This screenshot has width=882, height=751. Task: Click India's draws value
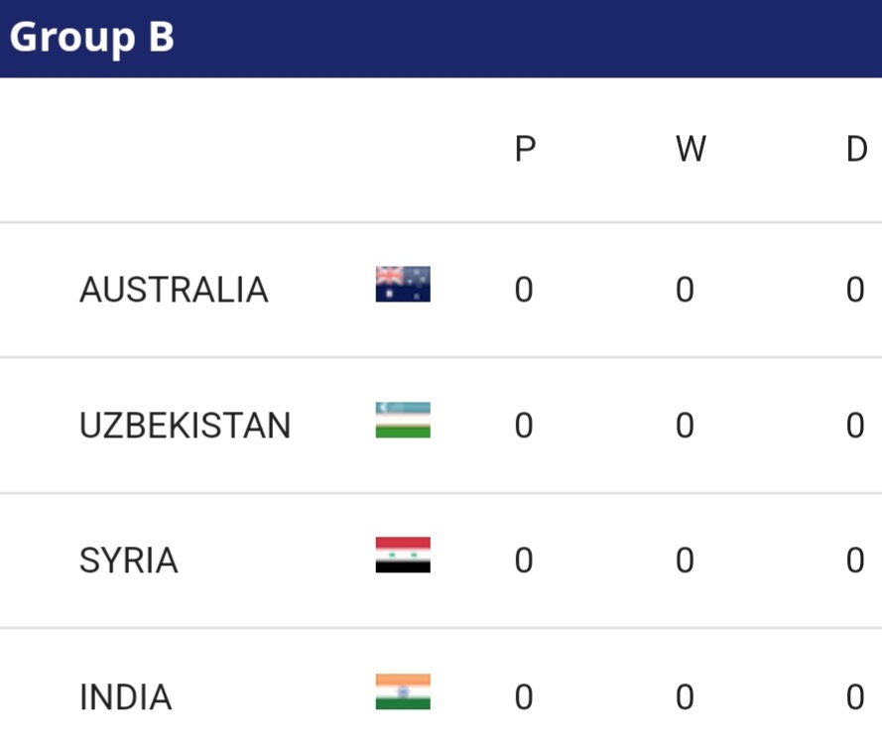point(855,697)
